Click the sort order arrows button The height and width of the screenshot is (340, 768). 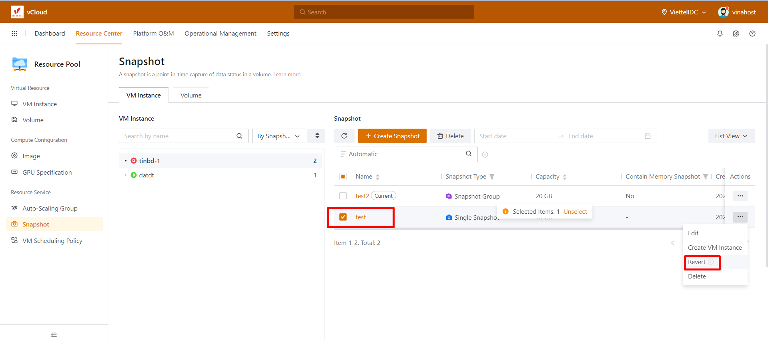317,136
